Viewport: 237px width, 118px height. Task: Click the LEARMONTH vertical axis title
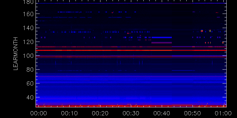point(16,54)
